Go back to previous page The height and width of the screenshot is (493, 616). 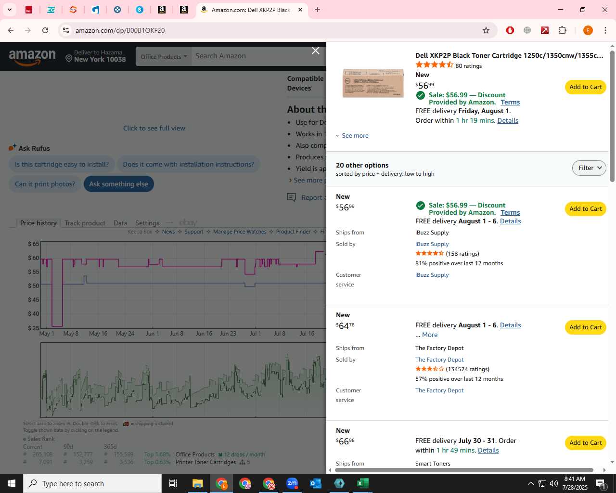pos(11,30)
